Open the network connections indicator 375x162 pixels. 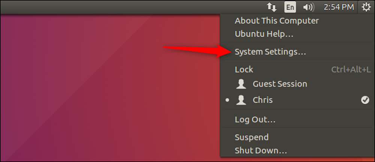(x=271, y=7)
